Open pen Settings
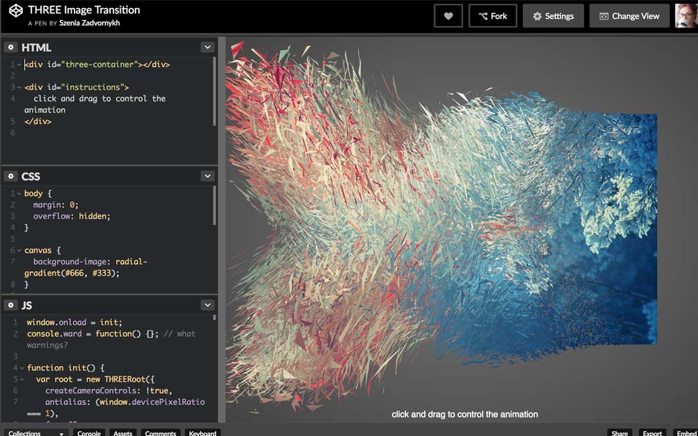Image resolution: width=698 pixels, height=436 pixels. pyautogui.click(x=553, y=16)
